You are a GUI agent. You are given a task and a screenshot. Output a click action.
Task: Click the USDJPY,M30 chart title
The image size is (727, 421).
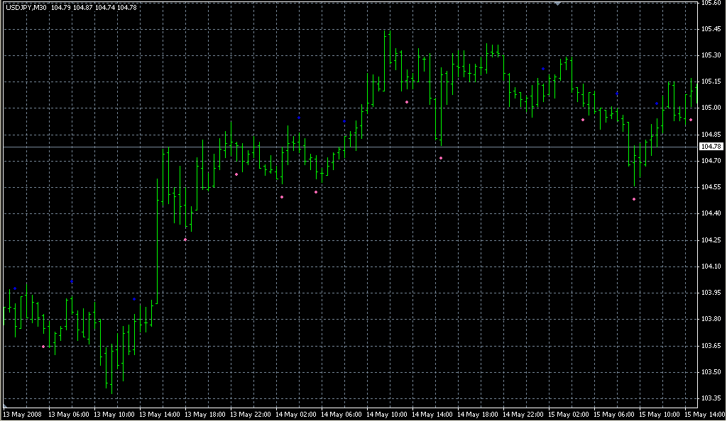26,7
